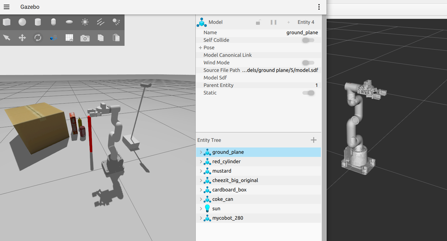Select the translate mode tool
Screen dimensions: 447x241
tap(22, 38)
